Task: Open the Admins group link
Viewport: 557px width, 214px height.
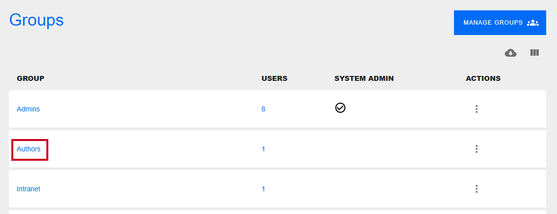Action: pyautogui.click(x=29, y=109)
